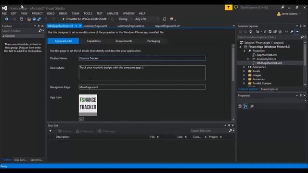
Task: Expand the References node
Action: [244, 67]
